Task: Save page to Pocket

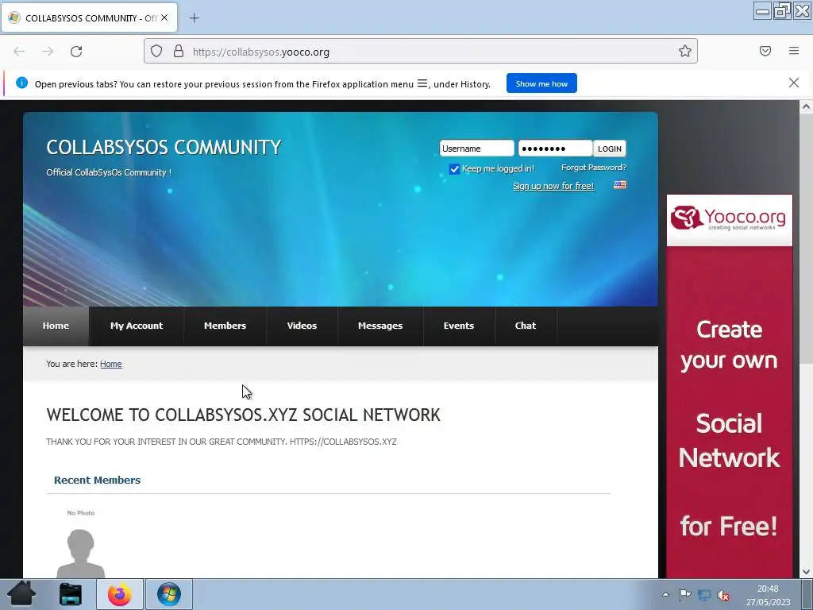Action: tap(765, 51)
